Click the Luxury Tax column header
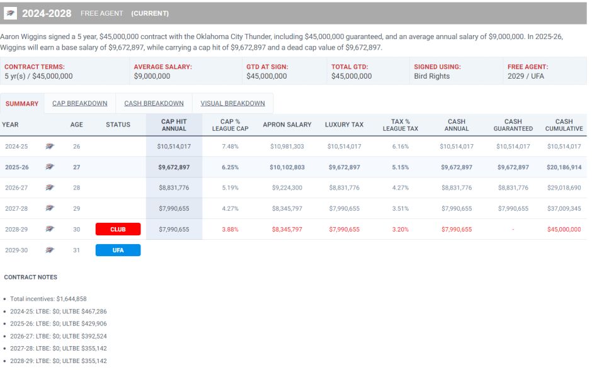The height and width of the screenshot is (370, 592). 344,125
